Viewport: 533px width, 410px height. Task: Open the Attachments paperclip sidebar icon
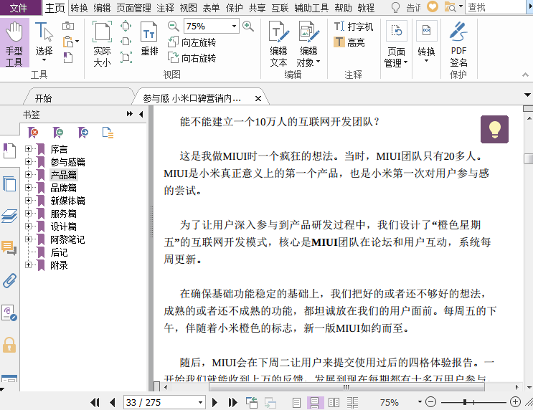coord(9,280)
